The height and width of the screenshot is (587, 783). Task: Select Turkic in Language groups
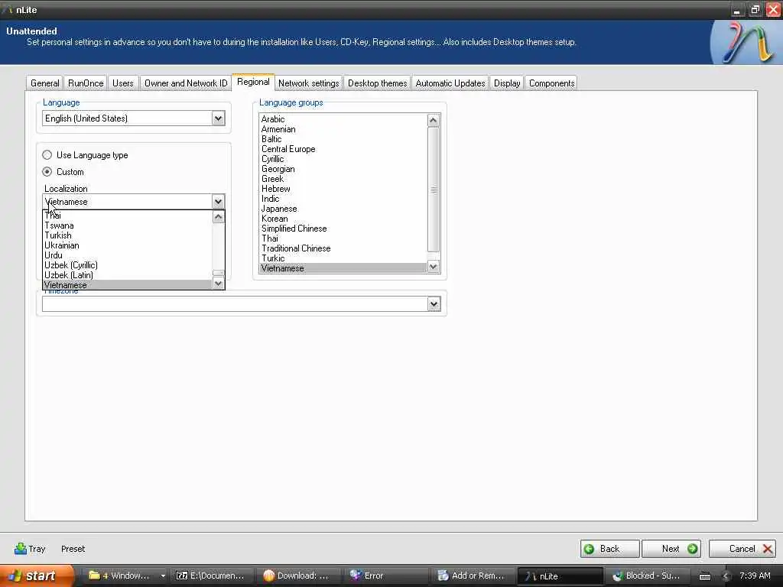click(x=343, y=258)
